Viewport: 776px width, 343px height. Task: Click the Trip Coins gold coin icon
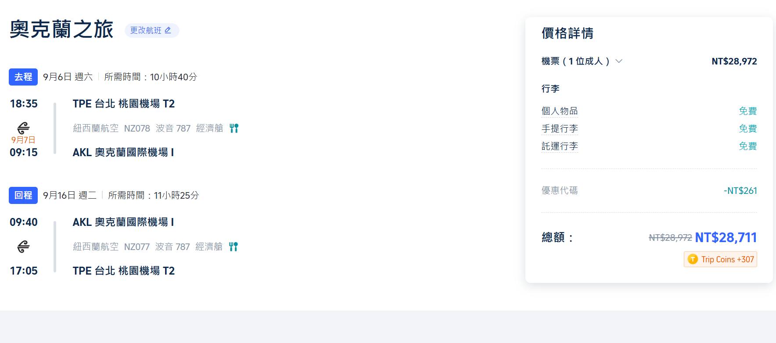point(693,259)
